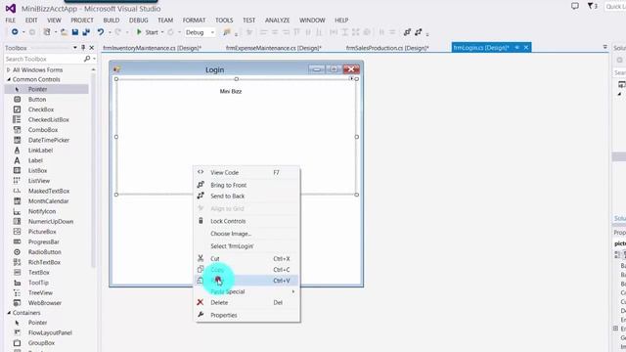Click the Open File folder icon
Image resolution: width=626 pixels, height=352 pixels.
(64, 32)
